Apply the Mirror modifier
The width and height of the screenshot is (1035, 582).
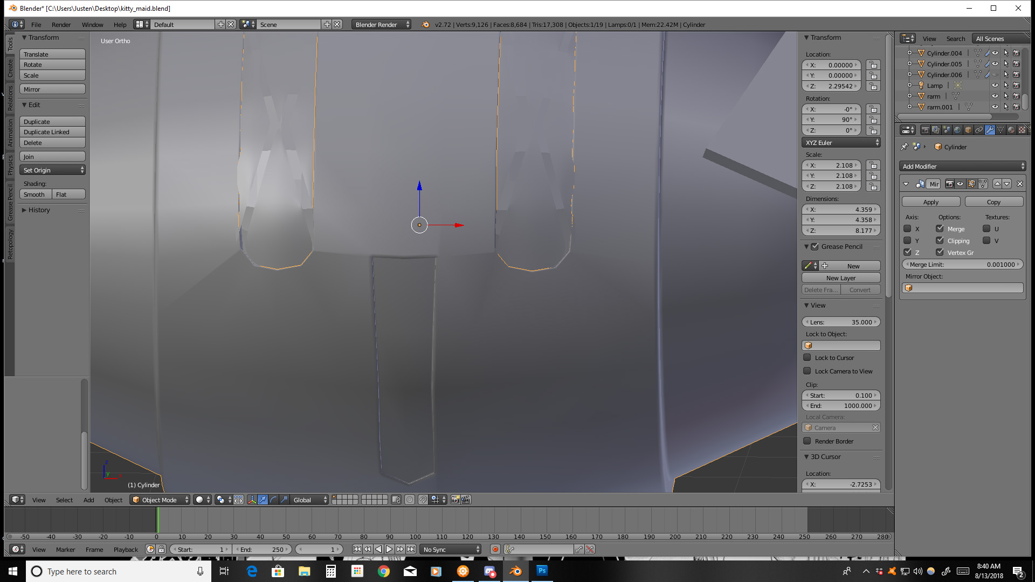point(931,202)
